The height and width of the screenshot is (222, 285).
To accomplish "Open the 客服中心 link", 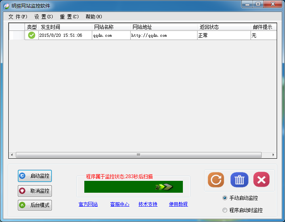I will [x=120, y=204].
